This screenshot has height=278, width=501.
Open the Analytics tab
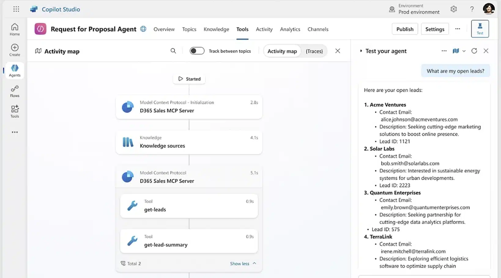click(x=290, y=29)
